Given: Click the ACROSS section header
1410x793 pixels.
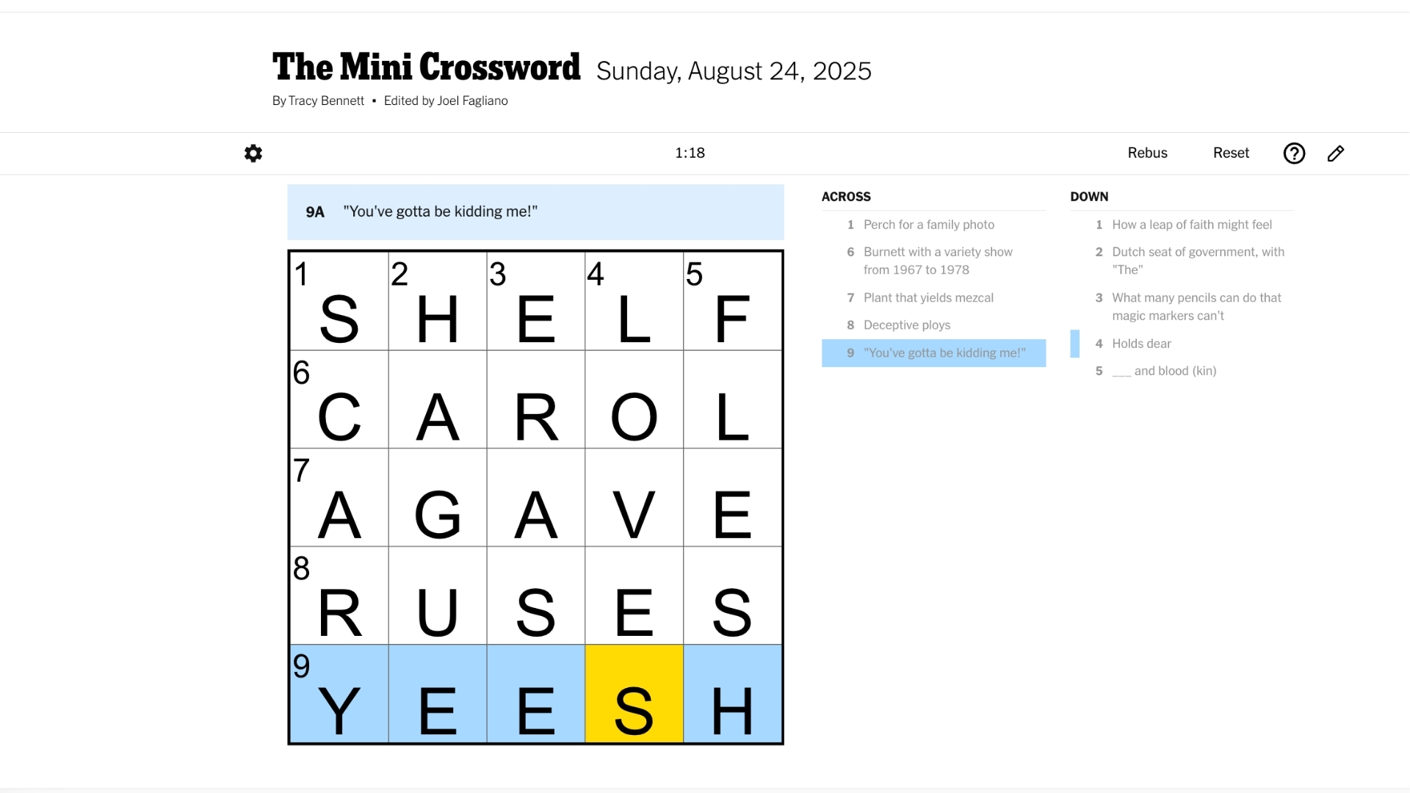Looking at the screenshot, I should click(846, 196).
